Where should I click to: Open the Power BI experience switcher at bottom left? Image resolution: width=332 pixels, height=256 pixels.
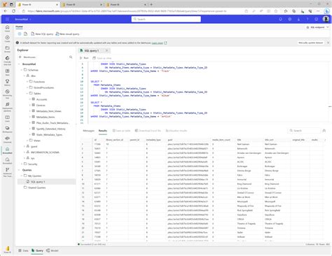click(7, 249)
